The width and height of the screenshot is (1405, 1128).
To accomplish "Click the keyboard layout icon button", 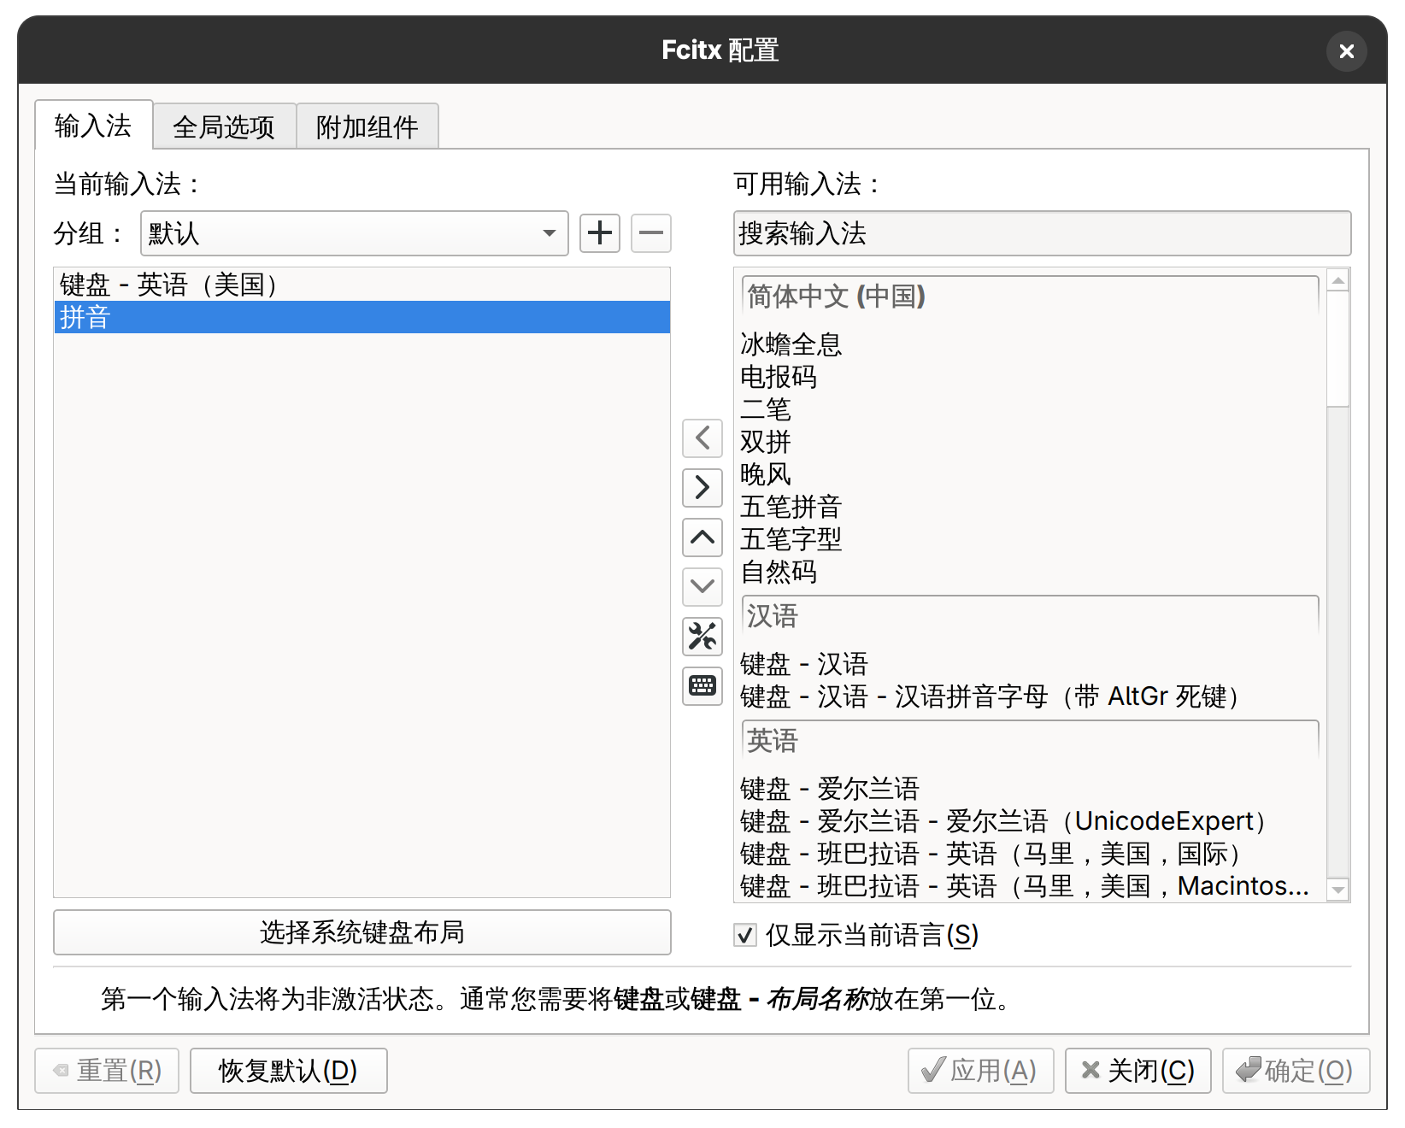I will point(702,686).
